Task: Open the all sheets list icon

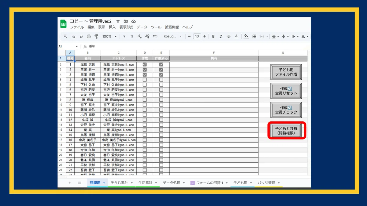Action: (80, 183)
